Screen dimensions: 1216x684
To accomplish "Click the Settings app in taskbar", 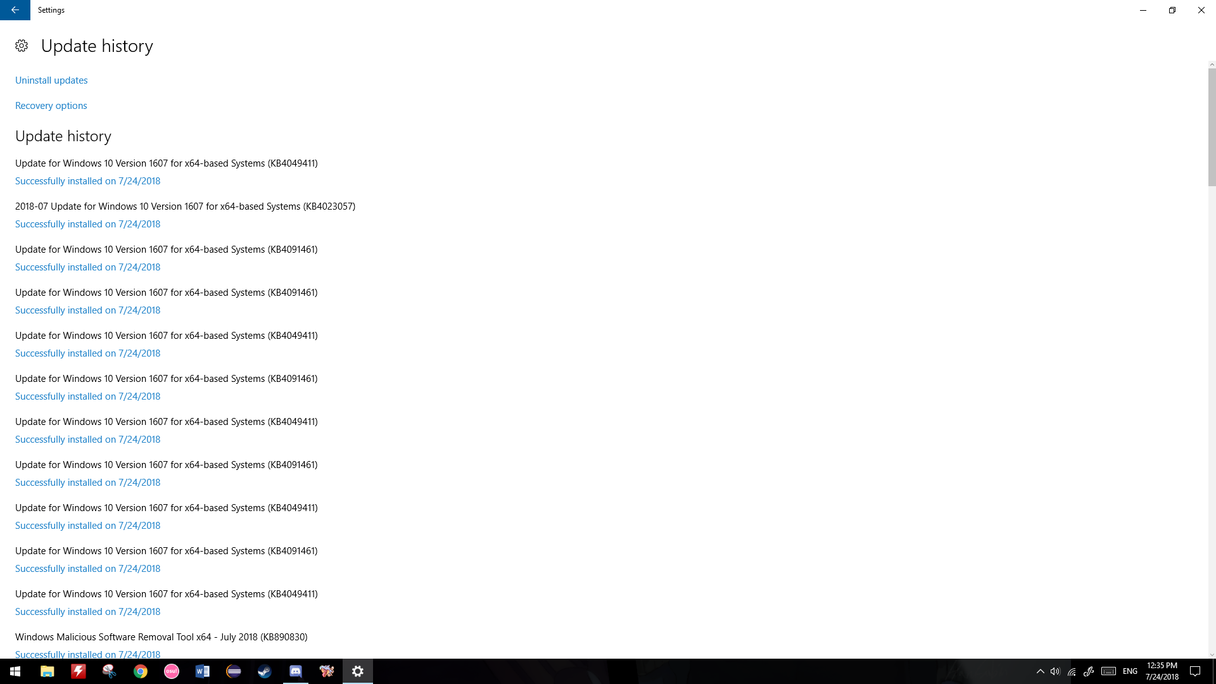I will coord(357,671).
